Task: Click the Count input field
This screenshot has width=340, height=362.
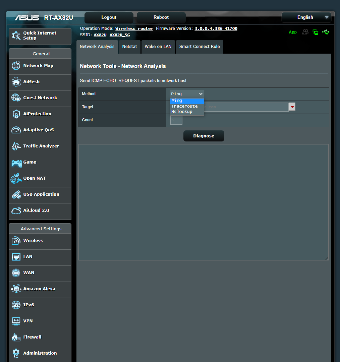Action: pyautogui.click(x=176, y=120)
